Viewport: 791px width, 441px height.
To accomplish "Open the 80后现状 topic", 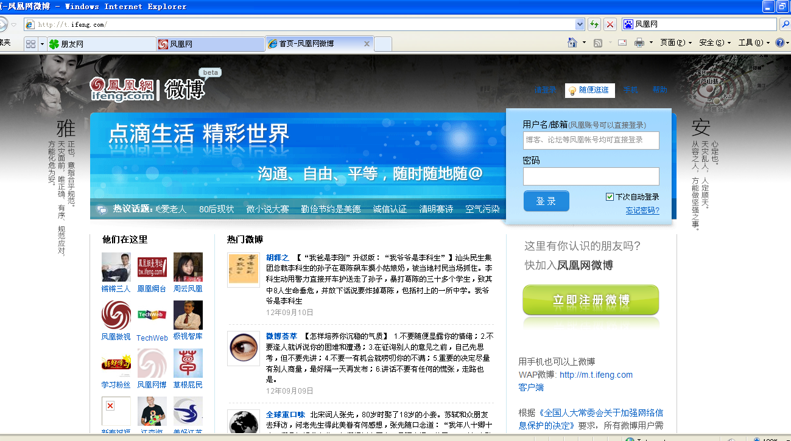I will (216, 209).
